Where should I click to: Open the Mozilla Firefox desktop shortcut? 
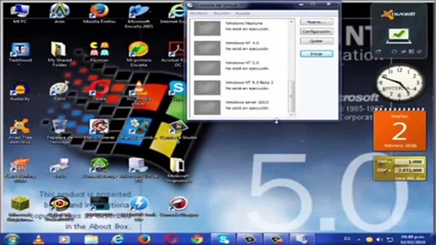[x=99, y=14]
